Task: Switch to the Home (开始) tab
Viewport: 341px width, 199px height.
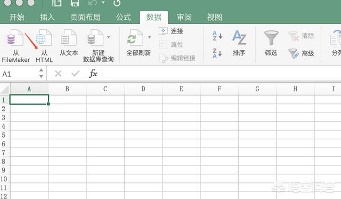Action: [17, 17]
